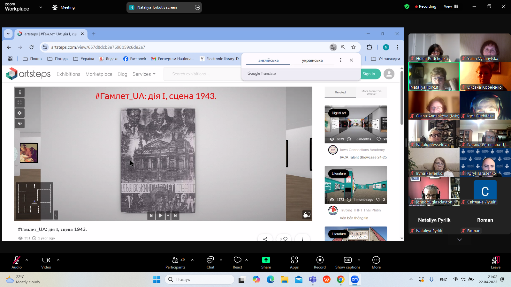Viewport: 511px width, 287px height.
Task: Click Share screen in Zoom
Action: pyautogui.click(x=266, y=262)
